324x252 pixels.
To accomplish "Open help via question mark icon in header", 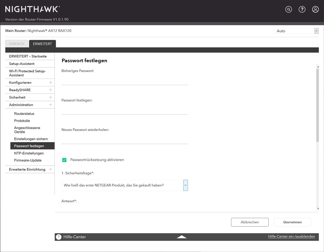I will tap(302, 9).
